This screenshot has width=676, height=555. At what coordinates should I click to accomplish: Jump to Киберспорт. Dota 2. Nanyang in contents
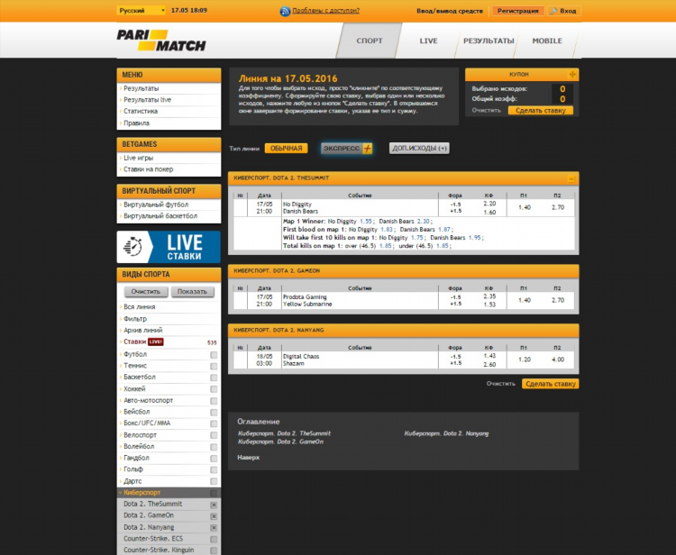point(446,433)
